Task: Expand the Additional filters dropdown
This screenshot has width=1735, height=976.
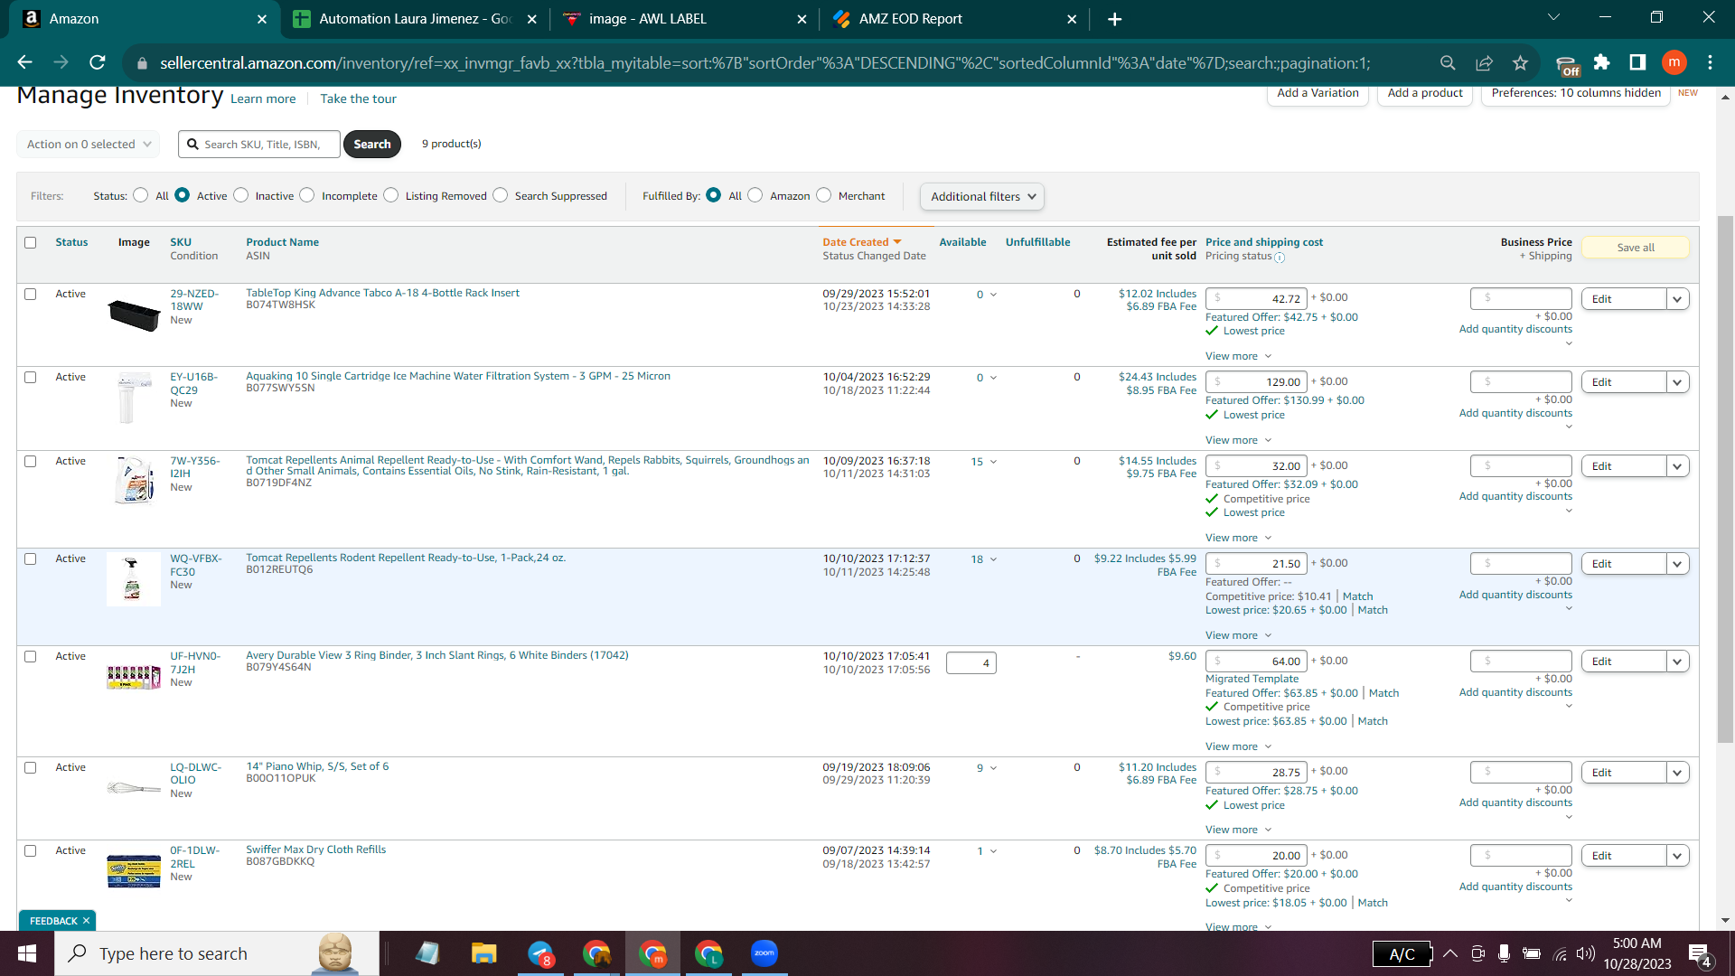Action: (982, 196)
